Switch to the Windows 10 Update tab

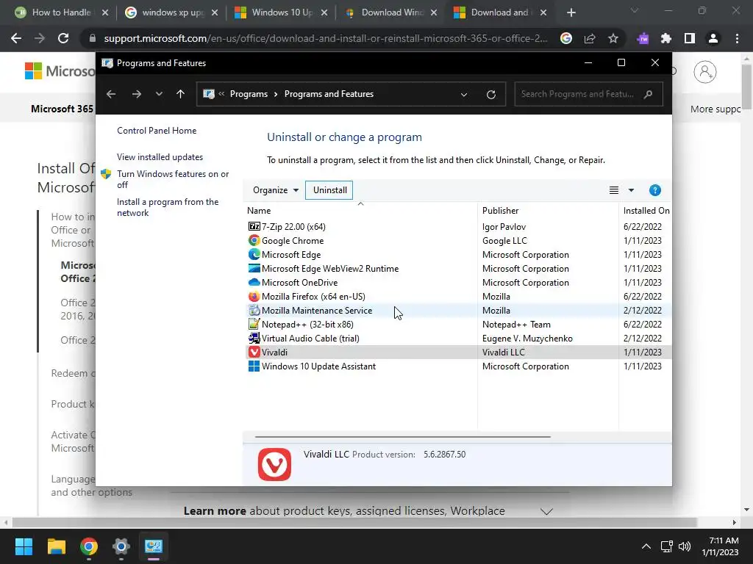pyautogui.click(x=282, y=12)
